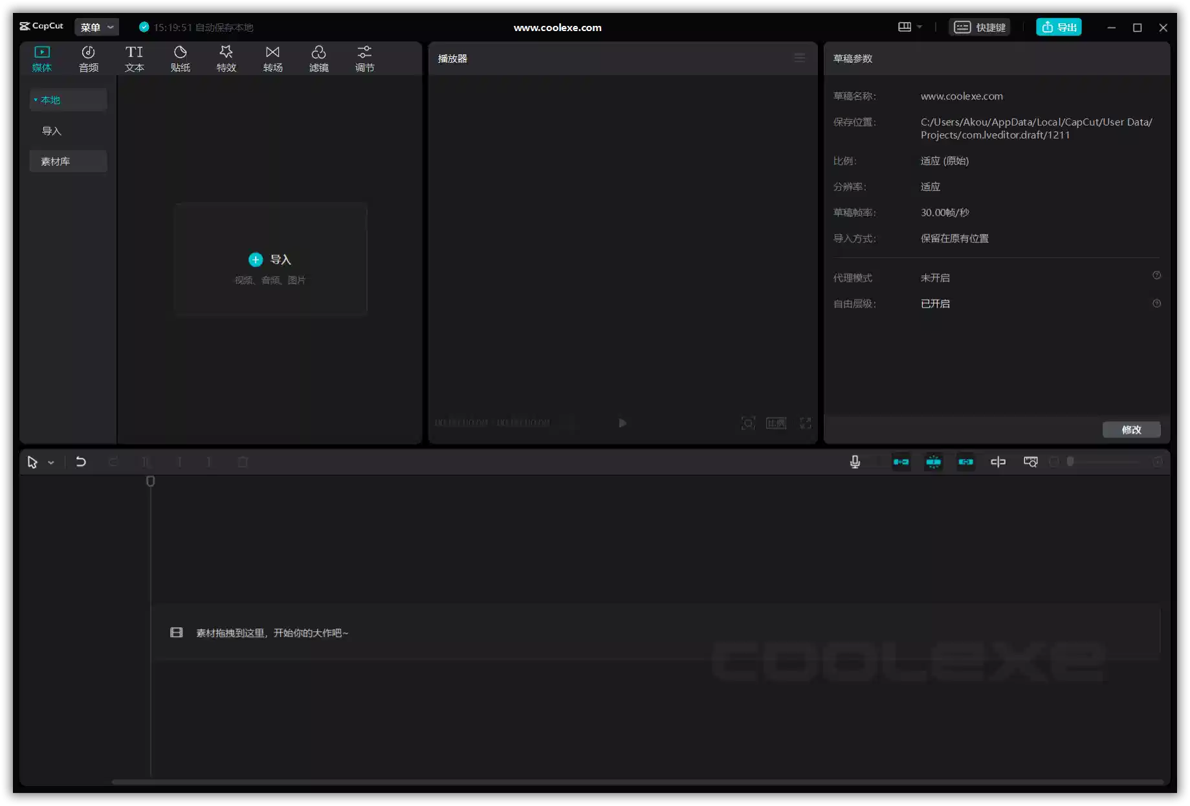The height and width of the screenshot is (806, 1190).
Task: Open the 特效 effects panel
Action: (226, 58)
